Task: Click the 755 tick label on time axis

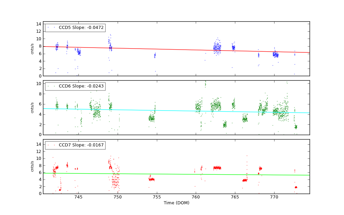Action: [x=157, y=197]
